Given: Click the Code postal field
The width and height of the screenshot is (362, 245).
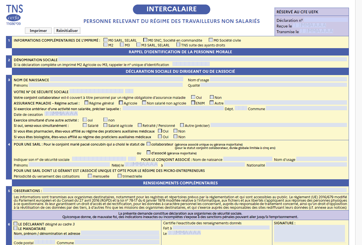Looking at the screenshot, I should click(45, 242).
